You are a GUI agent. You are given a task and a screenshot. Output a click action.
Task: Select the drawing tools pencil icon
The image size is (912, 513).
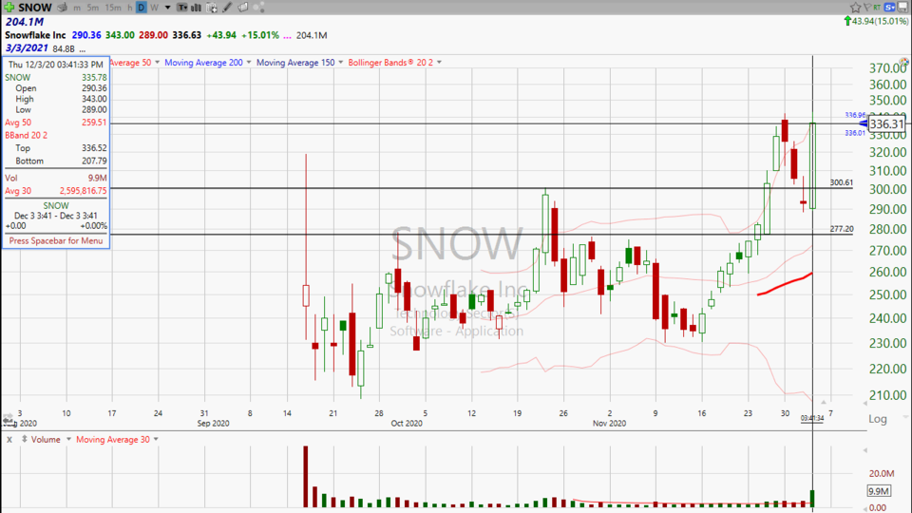pyautogui.click(x=227, y=8)
